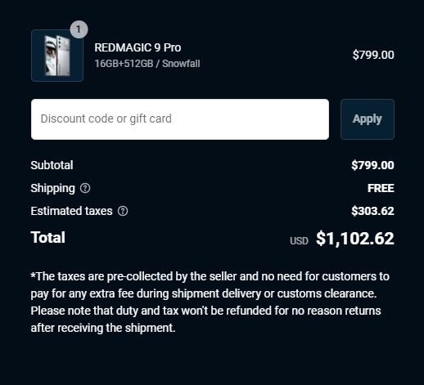Screen dimensions: 424x385
Task: Click the Estimated taxes label
Action: tap(71, 211)
